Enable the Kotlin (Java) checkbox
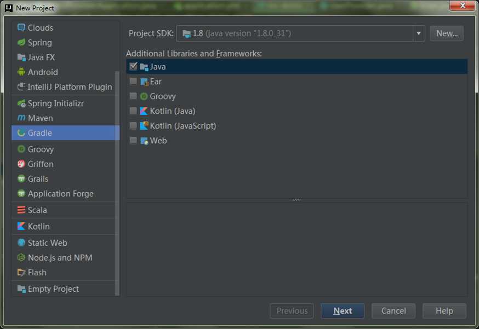 click(x=133, y=111)
